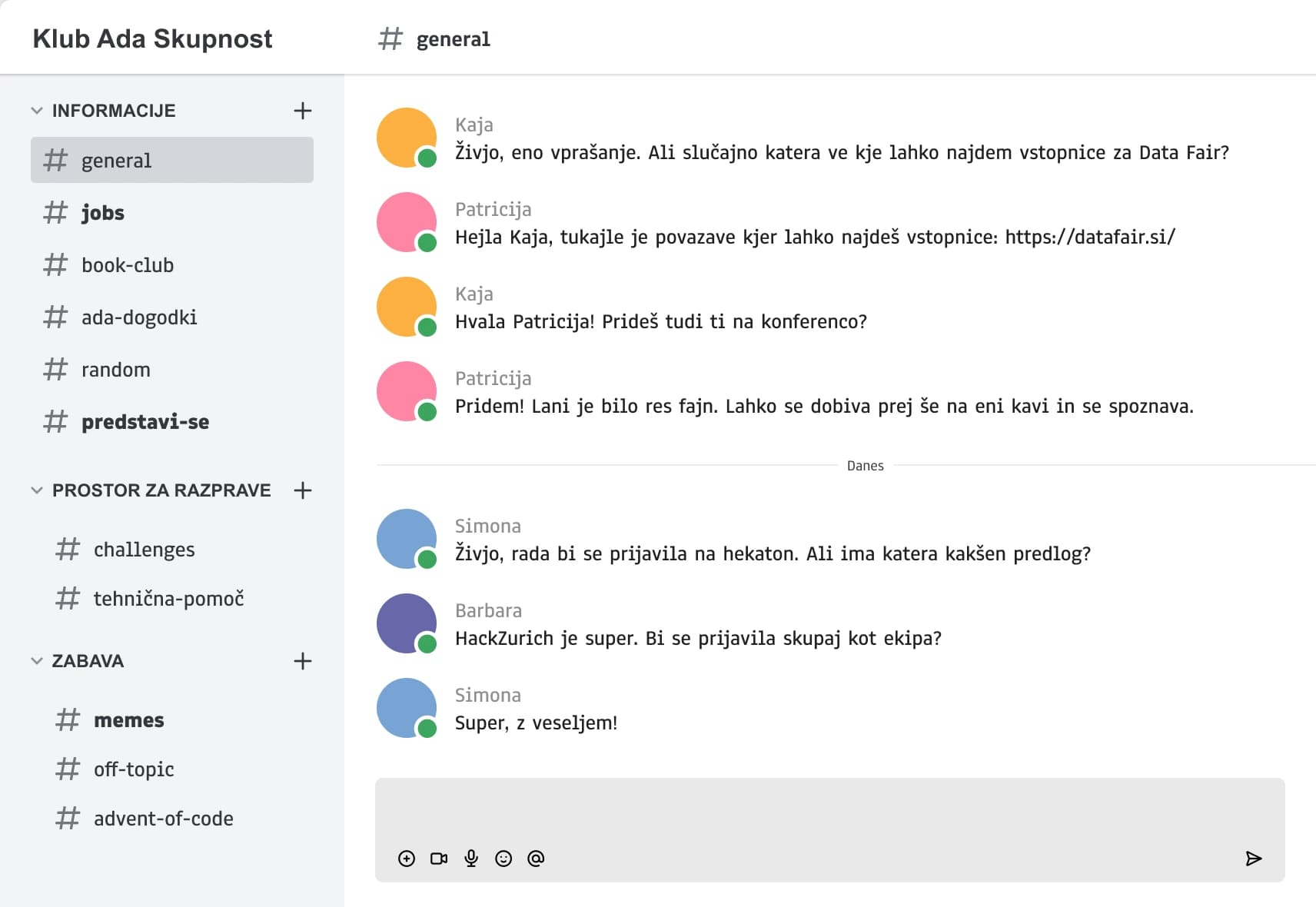Add a channel to ZABAVA section
1316x907 pixels.
tap(303, 661)
